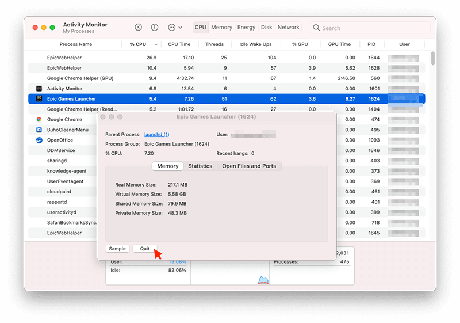
Task: Select the cloudpaird process row
Action: click(x=63, y=192)
